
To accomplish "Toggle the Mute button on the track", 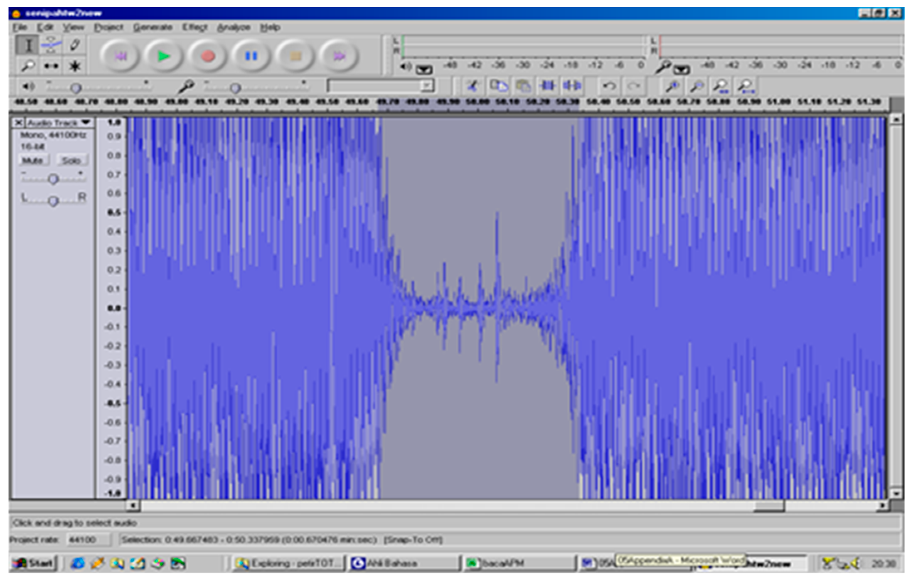I will 33,160.
